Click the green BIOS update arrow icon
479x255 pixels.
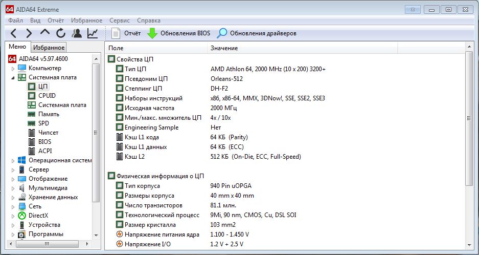pos(152,33)
